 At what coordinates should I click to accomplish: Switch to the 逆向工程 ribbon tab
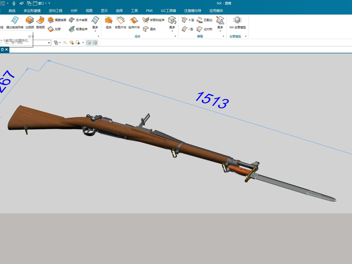(55, 11)
